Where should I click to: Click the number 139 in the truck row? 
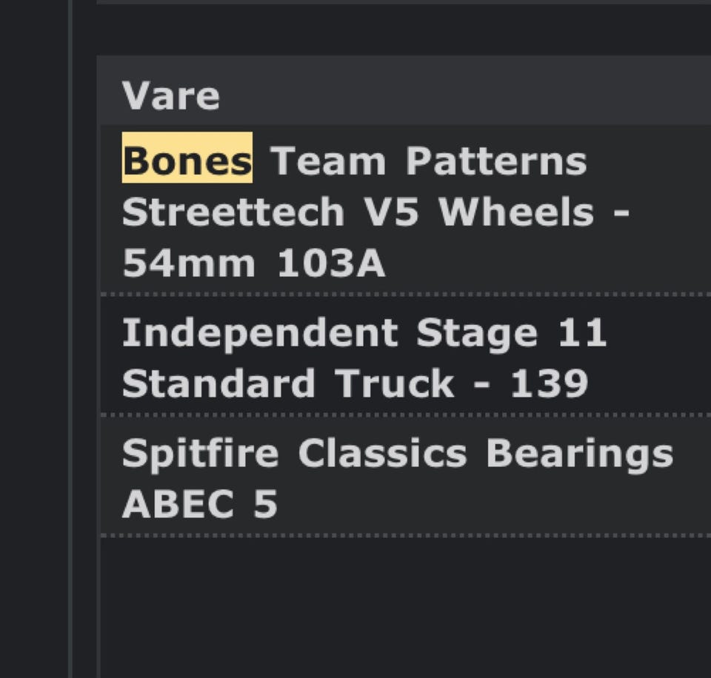point(549,383)
